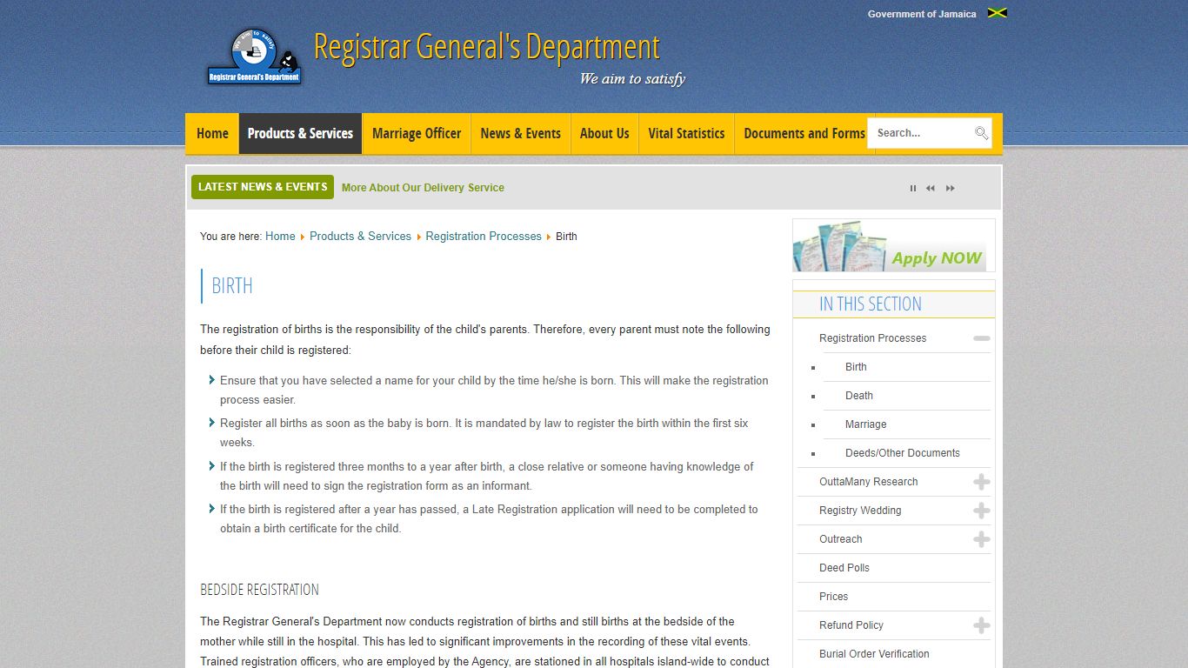The width and height of the screenshot is (1188, 668).
Task: Click the 'We aim to satisfy' tagline
Action: click(632, 79)
